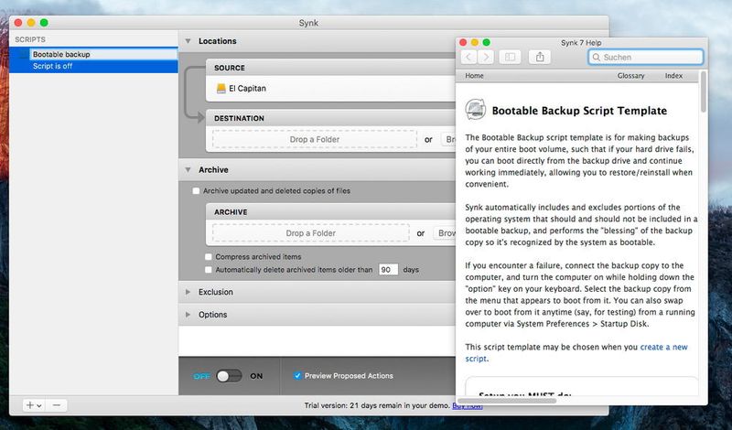
Task: Close the Synk 7 Help window
Action: [463, 42]
